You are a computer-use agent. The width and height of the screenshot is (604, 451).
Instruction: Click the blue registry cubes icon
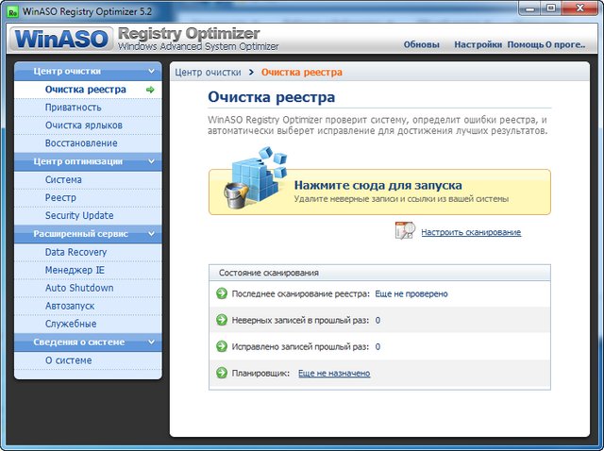coord(256,177)
